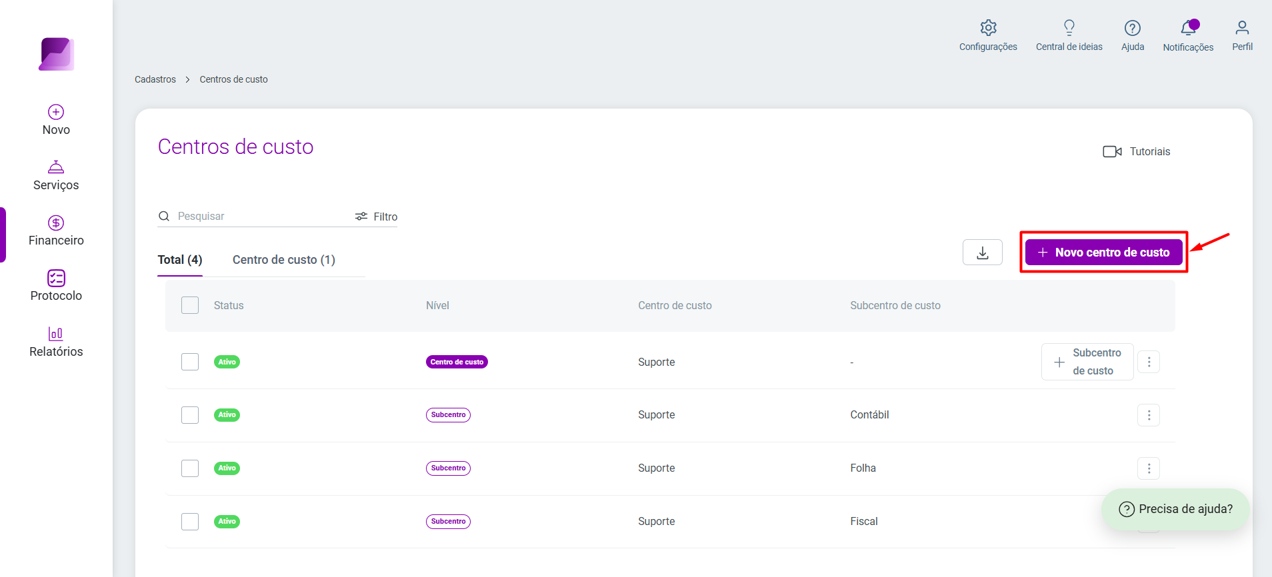1272x577 pixels.
Task: Open Central de ideias lightbulb
Action: pyautogui.click(x=1069, y=28)
